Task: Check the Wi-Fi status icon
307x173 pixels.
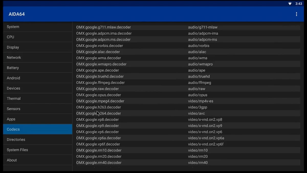Action: point(290,4)
